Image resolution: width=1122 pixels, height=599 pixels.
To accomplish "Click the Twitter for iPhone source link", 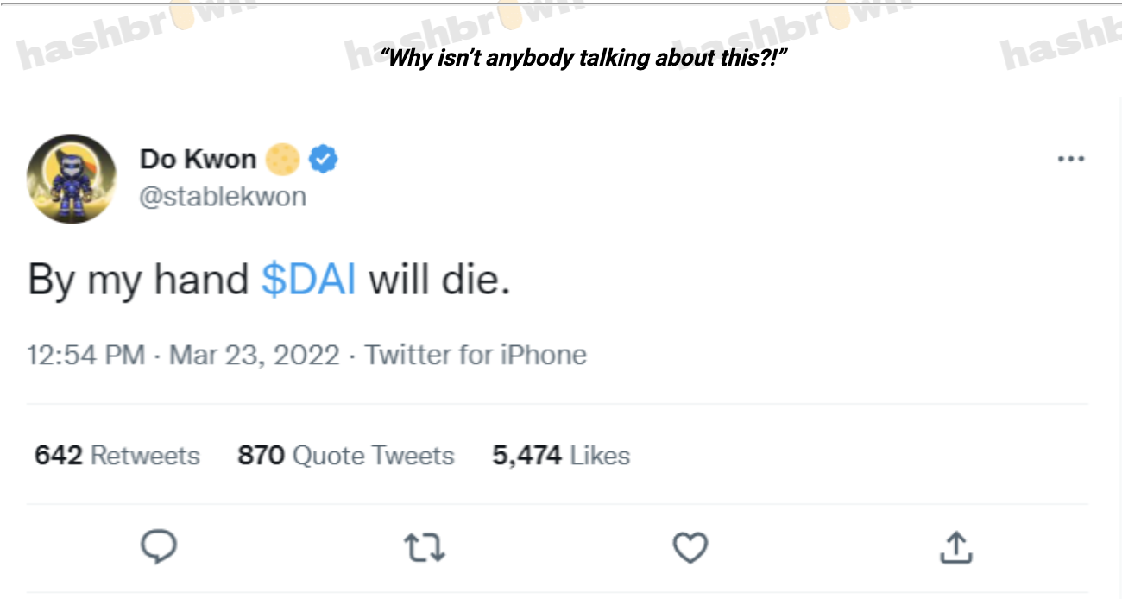I will [x=476, y=355].
